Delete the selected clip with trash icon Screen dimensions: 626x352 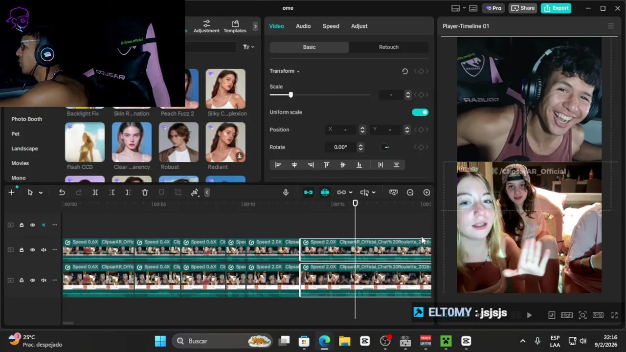(x=145, y=193)
